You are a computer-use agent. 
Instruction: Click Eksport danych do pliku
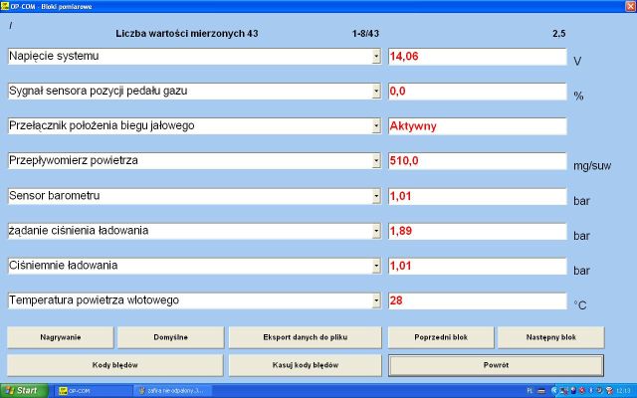(x=305, y=337)
